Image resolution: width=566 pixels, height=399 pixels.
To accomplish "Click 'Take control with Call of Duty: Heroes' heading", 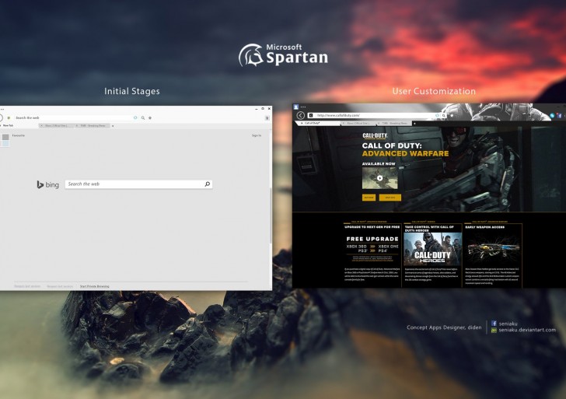I will pos(429,229).
